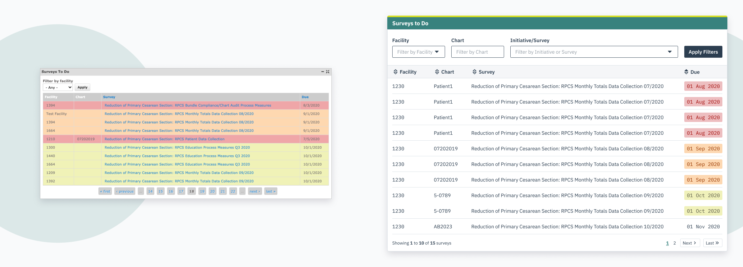Expand the old Surveys To Do panel
Viewport: 743px width, 267px height.
(328, 72)
